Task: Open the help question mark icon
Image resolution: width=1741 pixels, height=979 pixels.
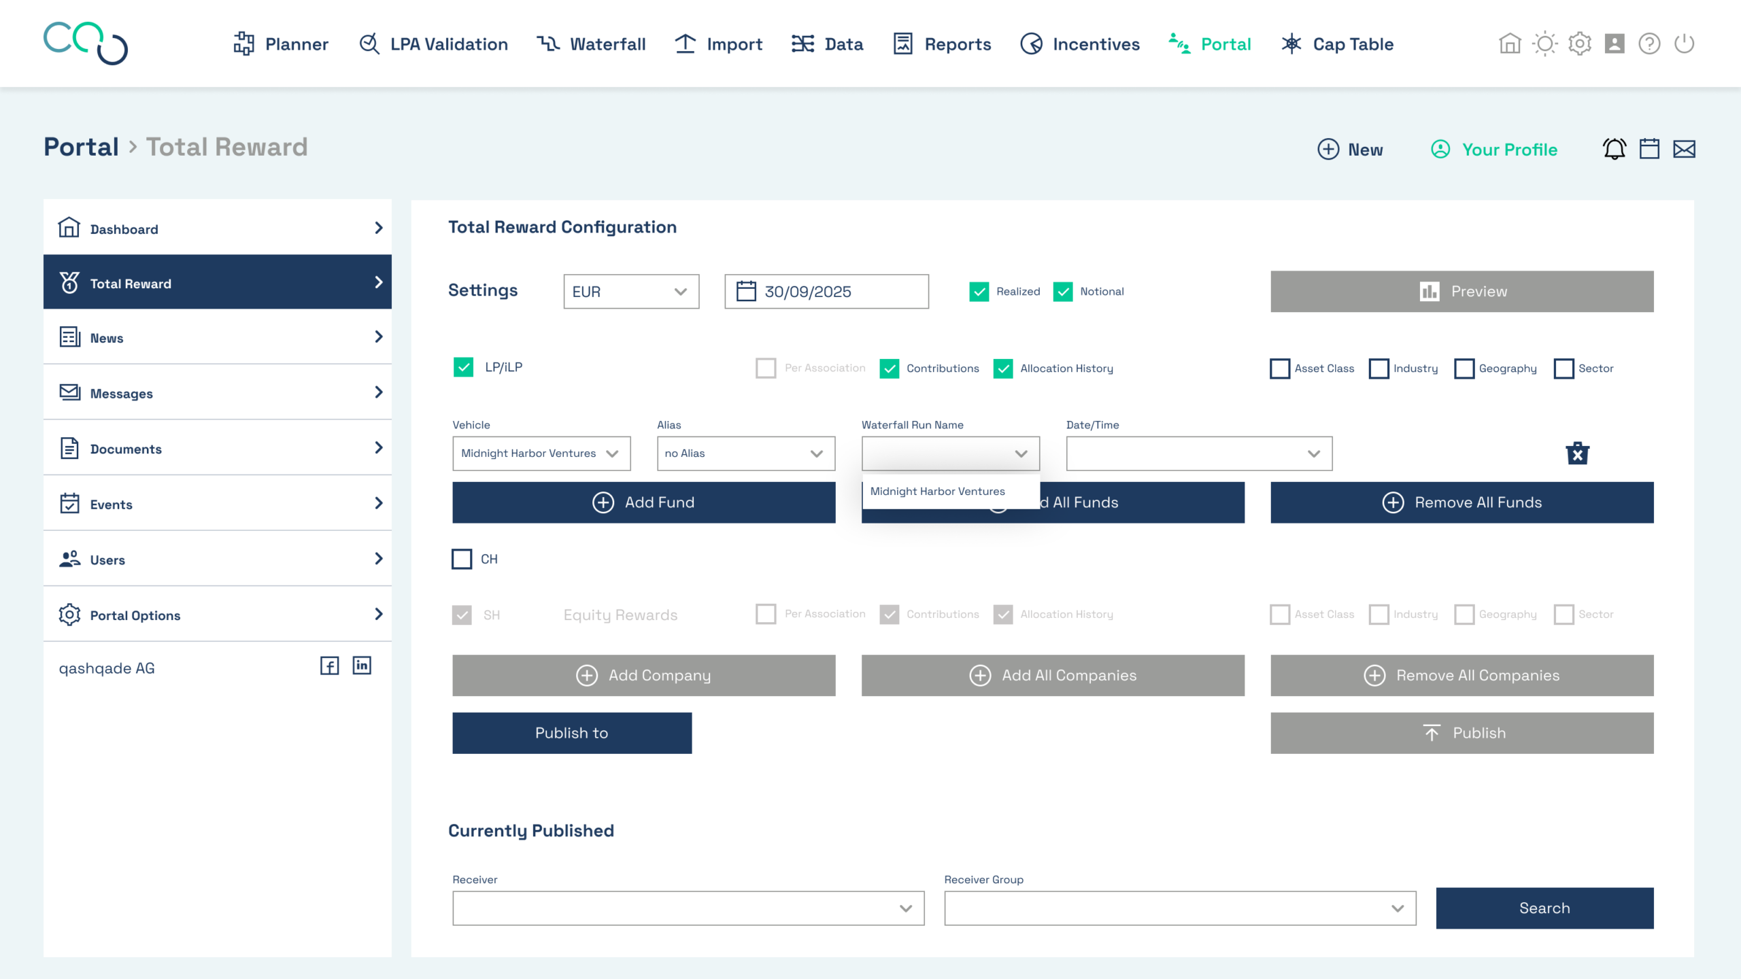Action: click(x=1649, y=44)
